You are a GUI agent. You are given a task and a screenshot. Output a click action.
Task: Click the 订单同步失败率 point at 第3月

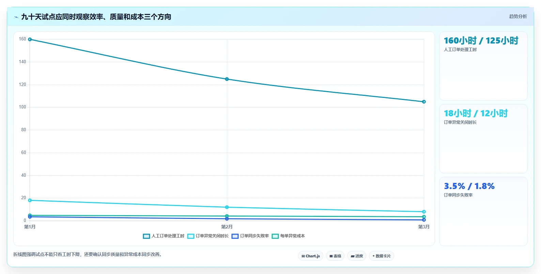[424, 220]
